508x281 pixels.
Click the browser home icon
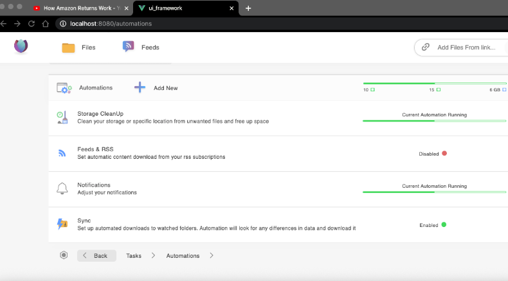pos(46,24)
